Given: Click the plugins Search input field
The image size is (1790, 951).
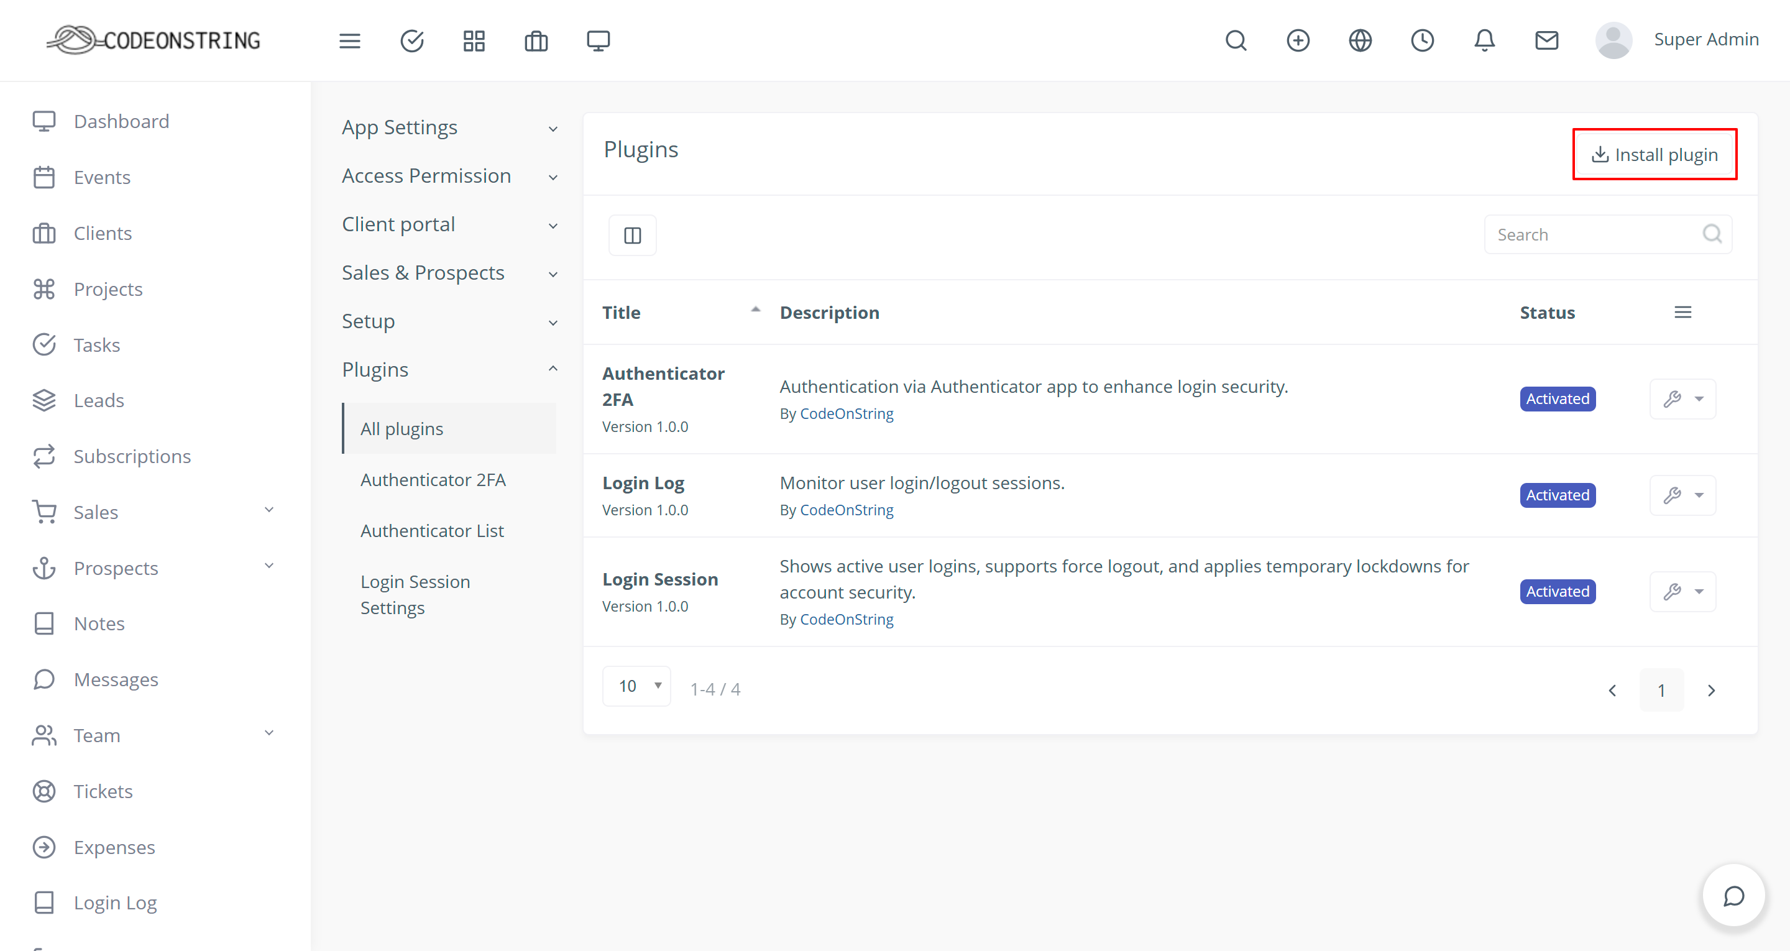Looking at the screenshot, I should click(x=1595, y=235).
